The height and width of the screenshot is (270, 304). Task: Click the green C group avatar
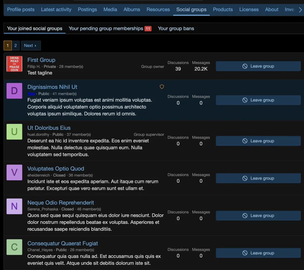pyautogui.click(x=14, y=247)
